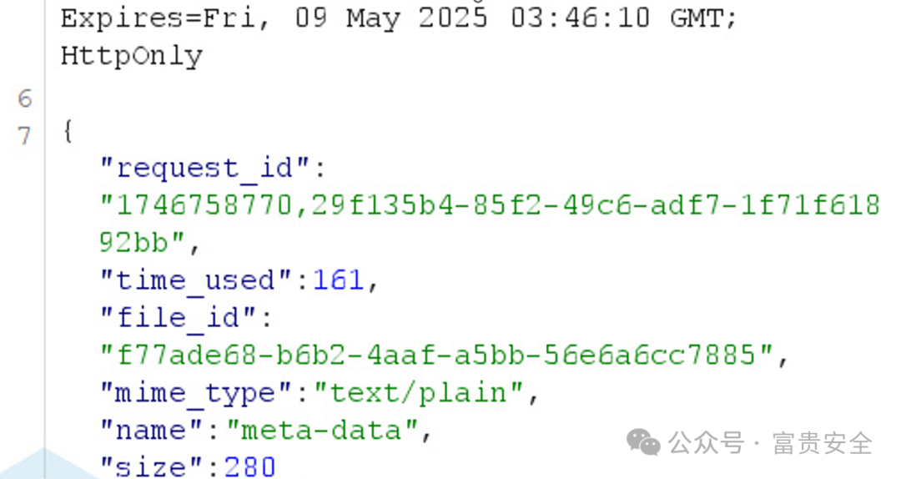
Task: Select the "mime_type" key
Action: coord(197,393)
